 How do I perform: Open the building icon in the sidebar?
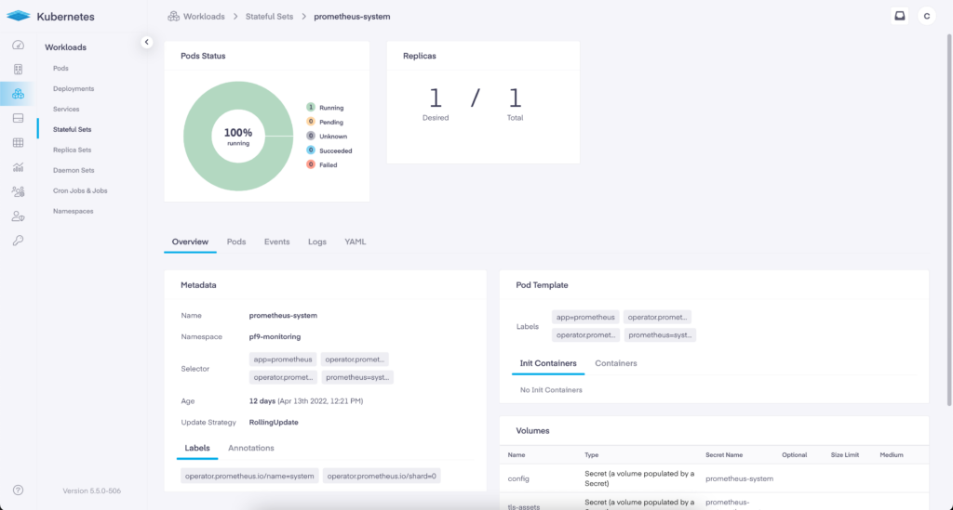click(19, 69)
